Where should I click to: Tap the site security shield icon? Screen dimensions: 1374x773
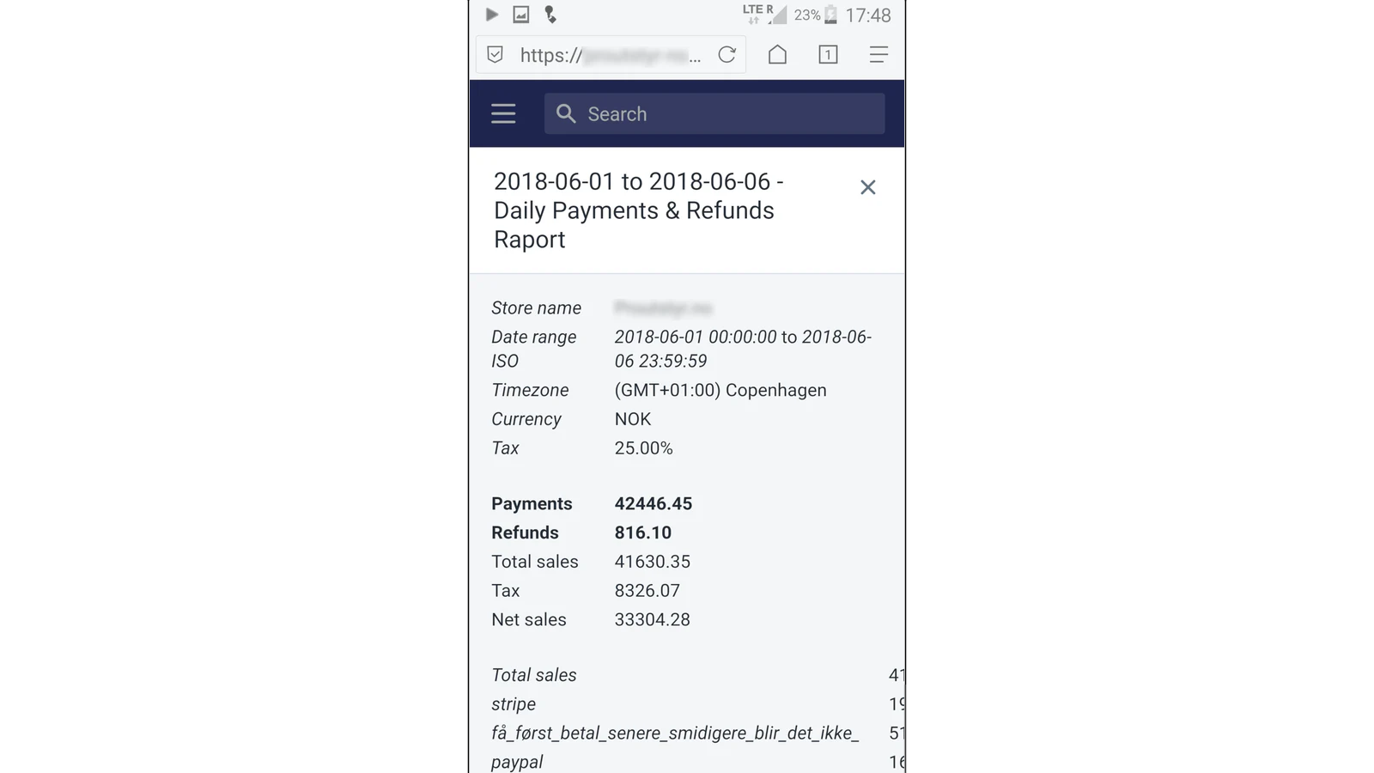click(495, 55)
